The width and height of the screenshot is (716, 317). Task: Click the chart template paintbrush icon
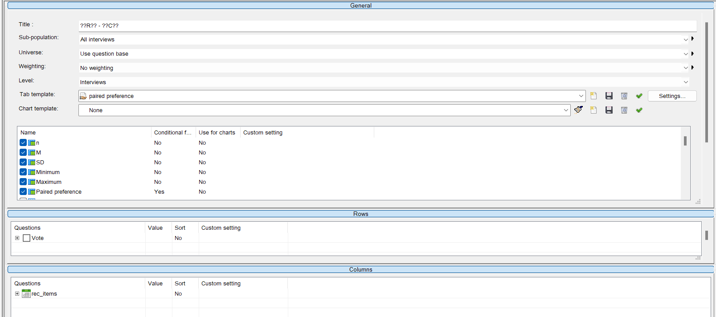578,110
